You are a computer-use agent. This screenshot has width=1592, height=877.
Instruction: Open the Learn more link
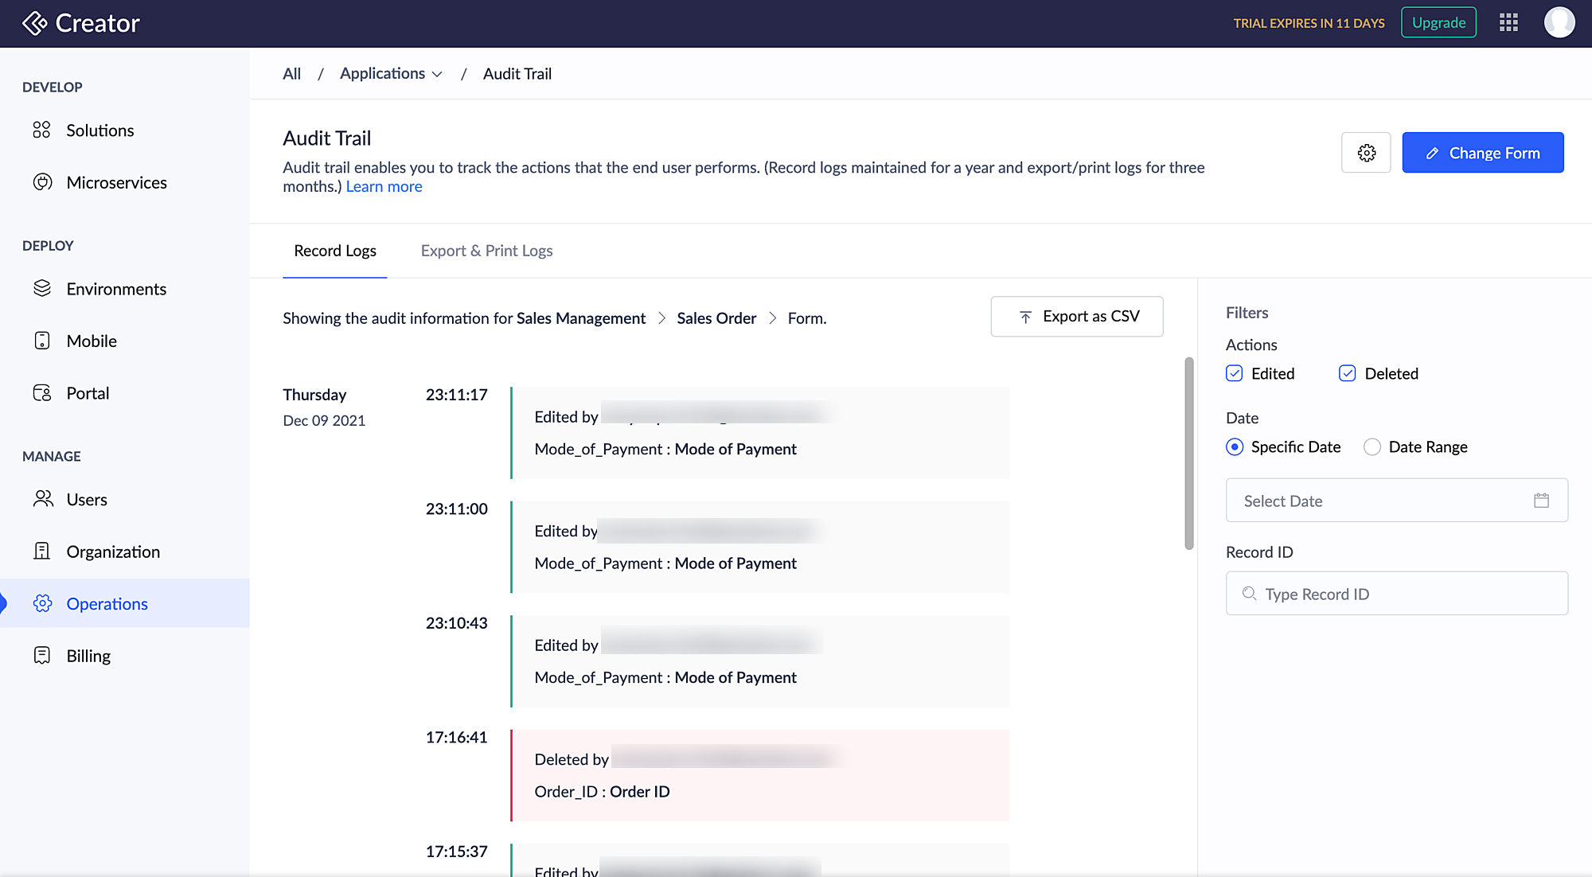(x=384, y=186)
